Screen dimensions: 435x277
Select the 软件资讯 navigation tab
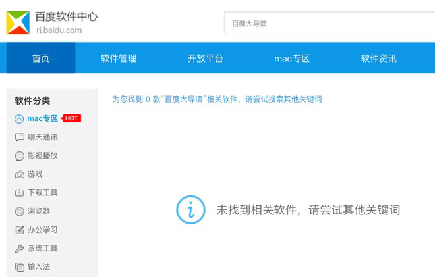pyautogui.click(x=379, y=58)
